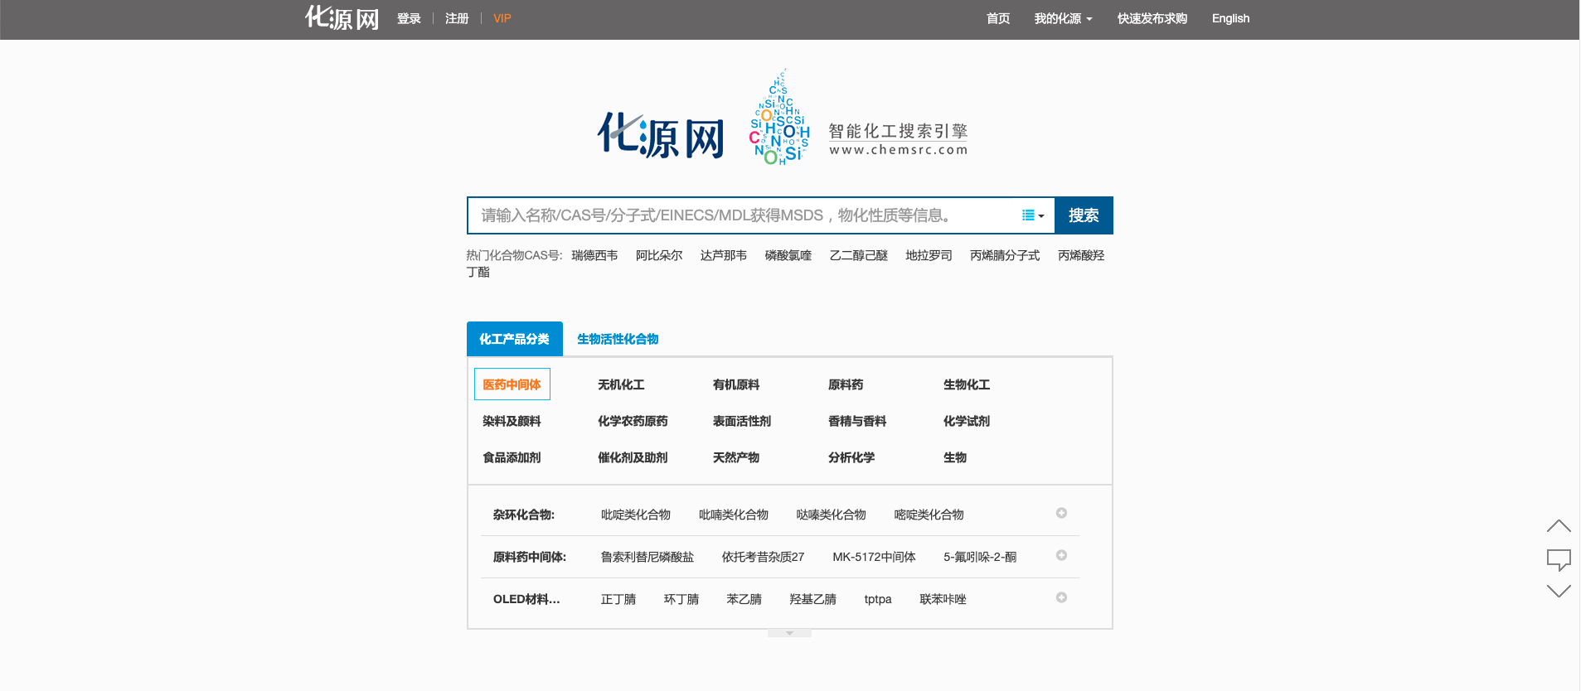Expand the OLED材料 row plus icon
Screen dimensions: 1581x691
coord(1061,597)
